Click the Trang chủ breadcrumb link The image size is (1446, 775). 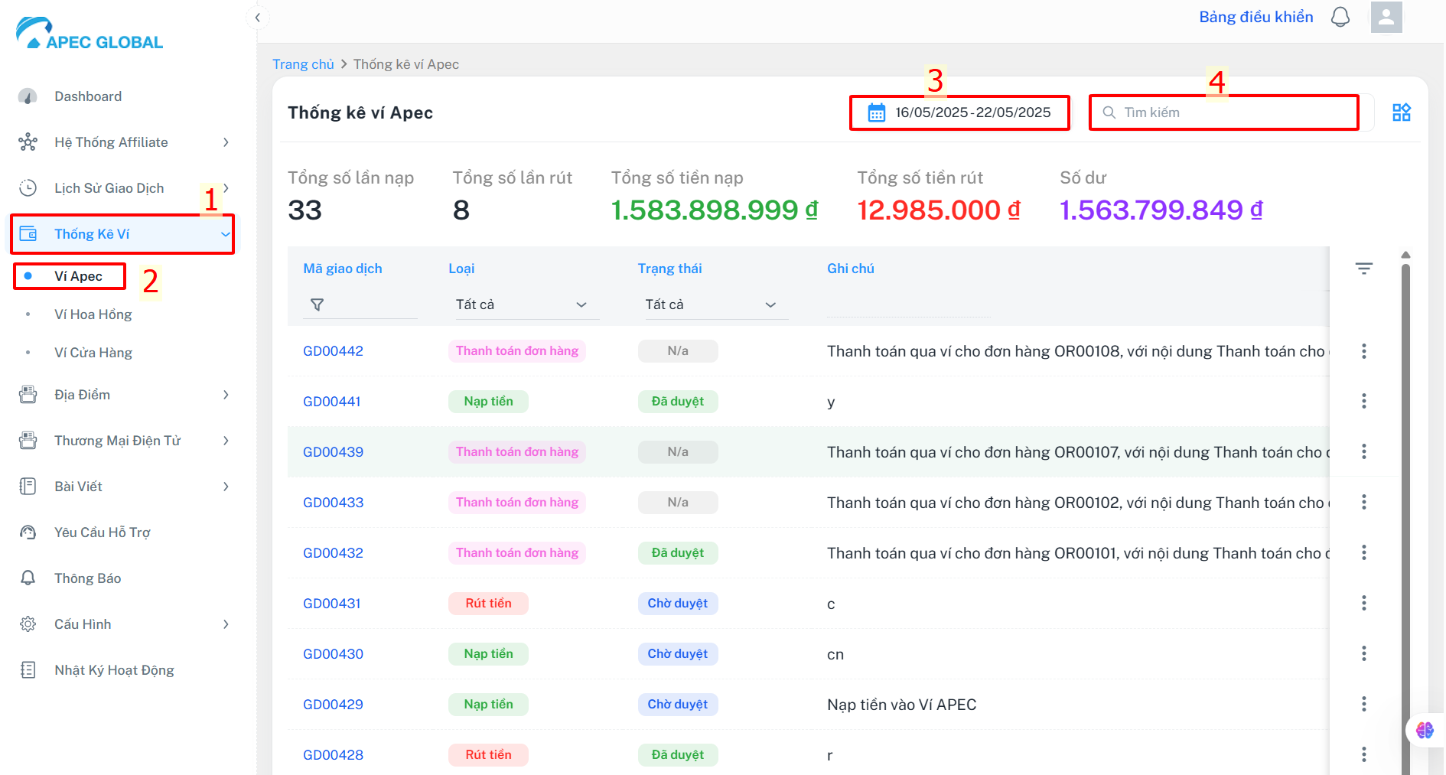pyautogui.click(x=303, y=64)
